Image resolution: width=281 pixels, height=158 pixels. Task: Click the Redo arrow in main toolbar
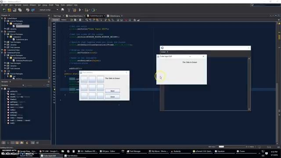33,10
